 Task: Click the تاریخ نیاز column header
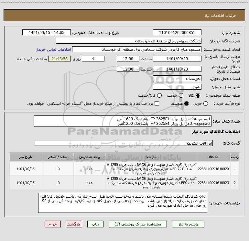tap(26, 157)
